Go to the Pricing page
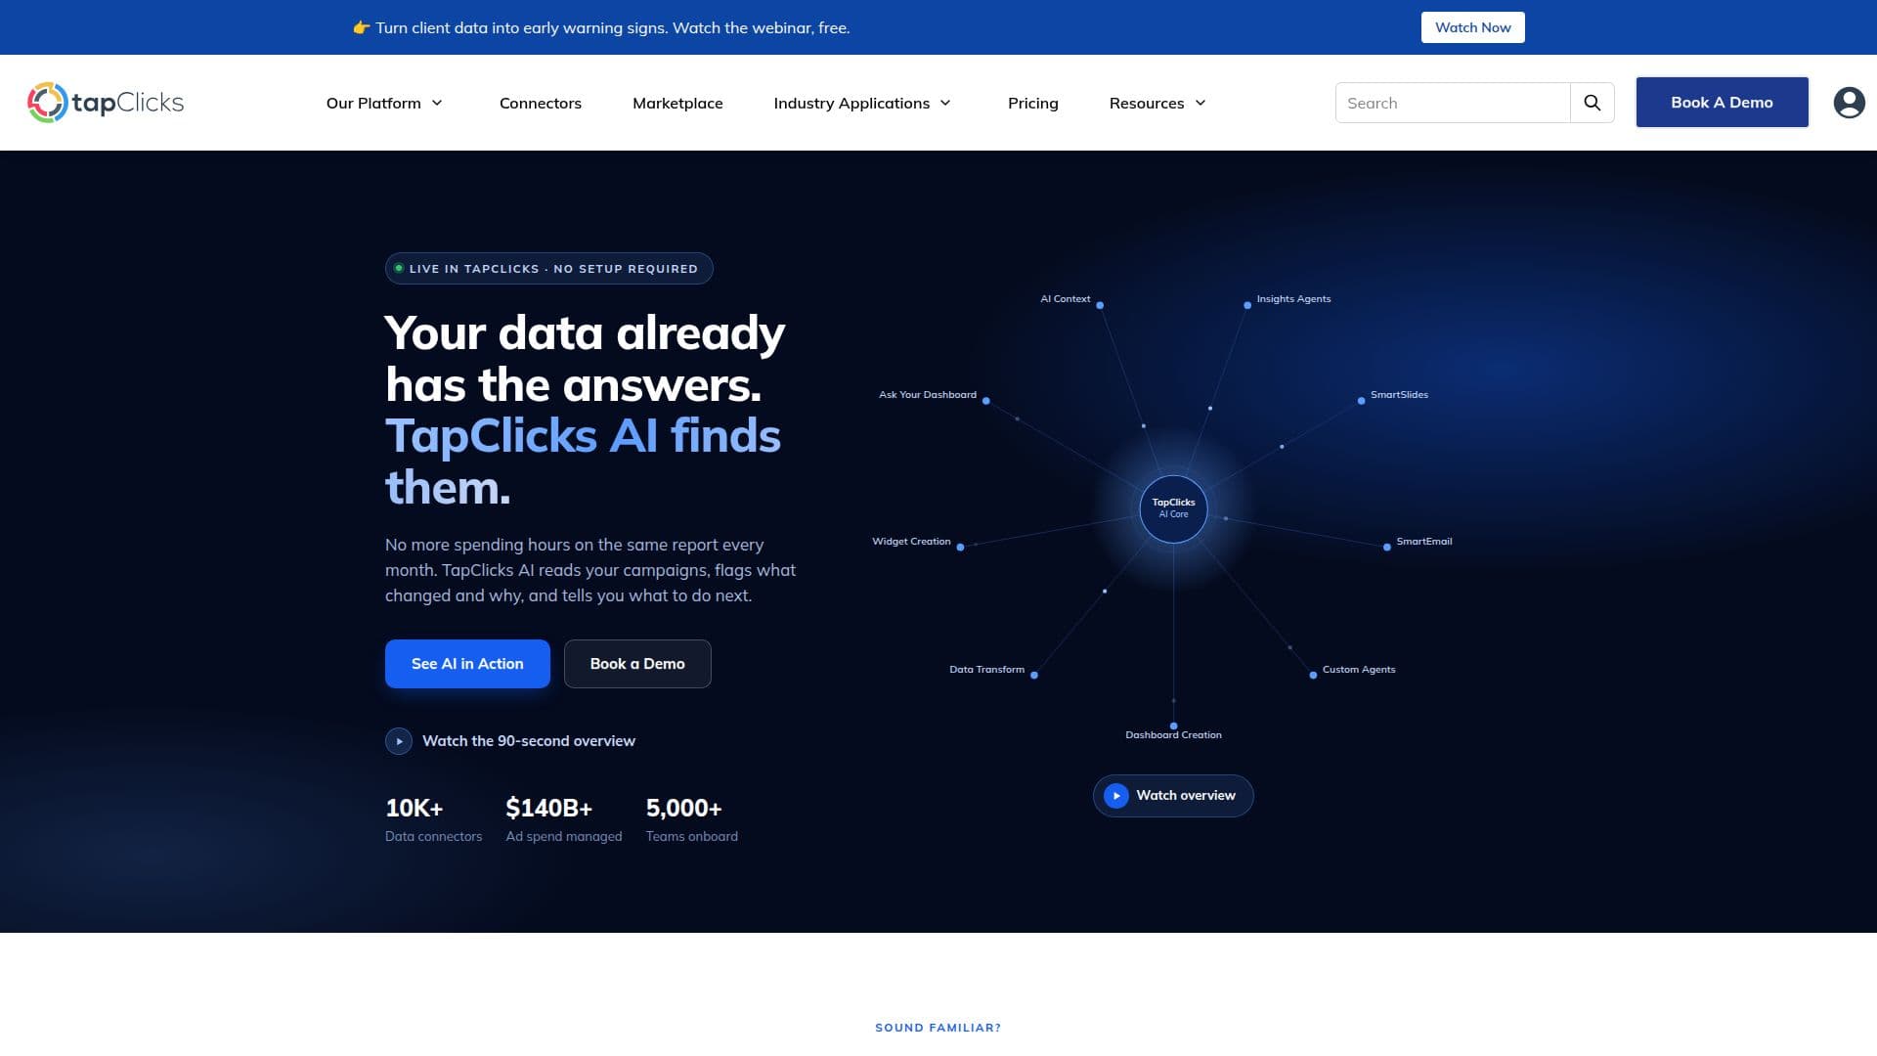Viewport: 1877px width, 1056px height. tap(1032, 103)
